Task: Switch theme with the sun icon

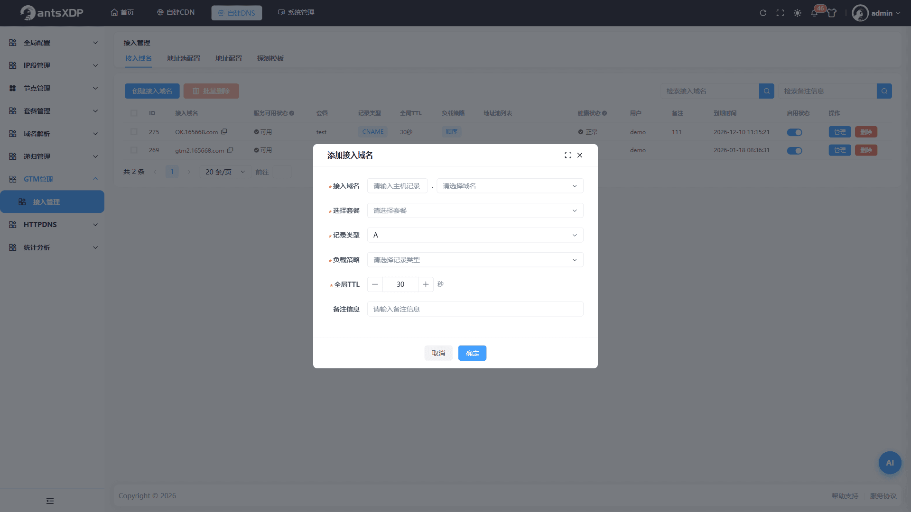Action: point(797,13)
